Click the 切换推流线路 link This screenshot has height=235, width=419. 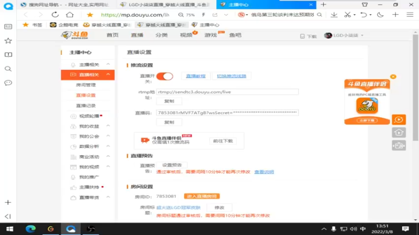pos(231,76)
